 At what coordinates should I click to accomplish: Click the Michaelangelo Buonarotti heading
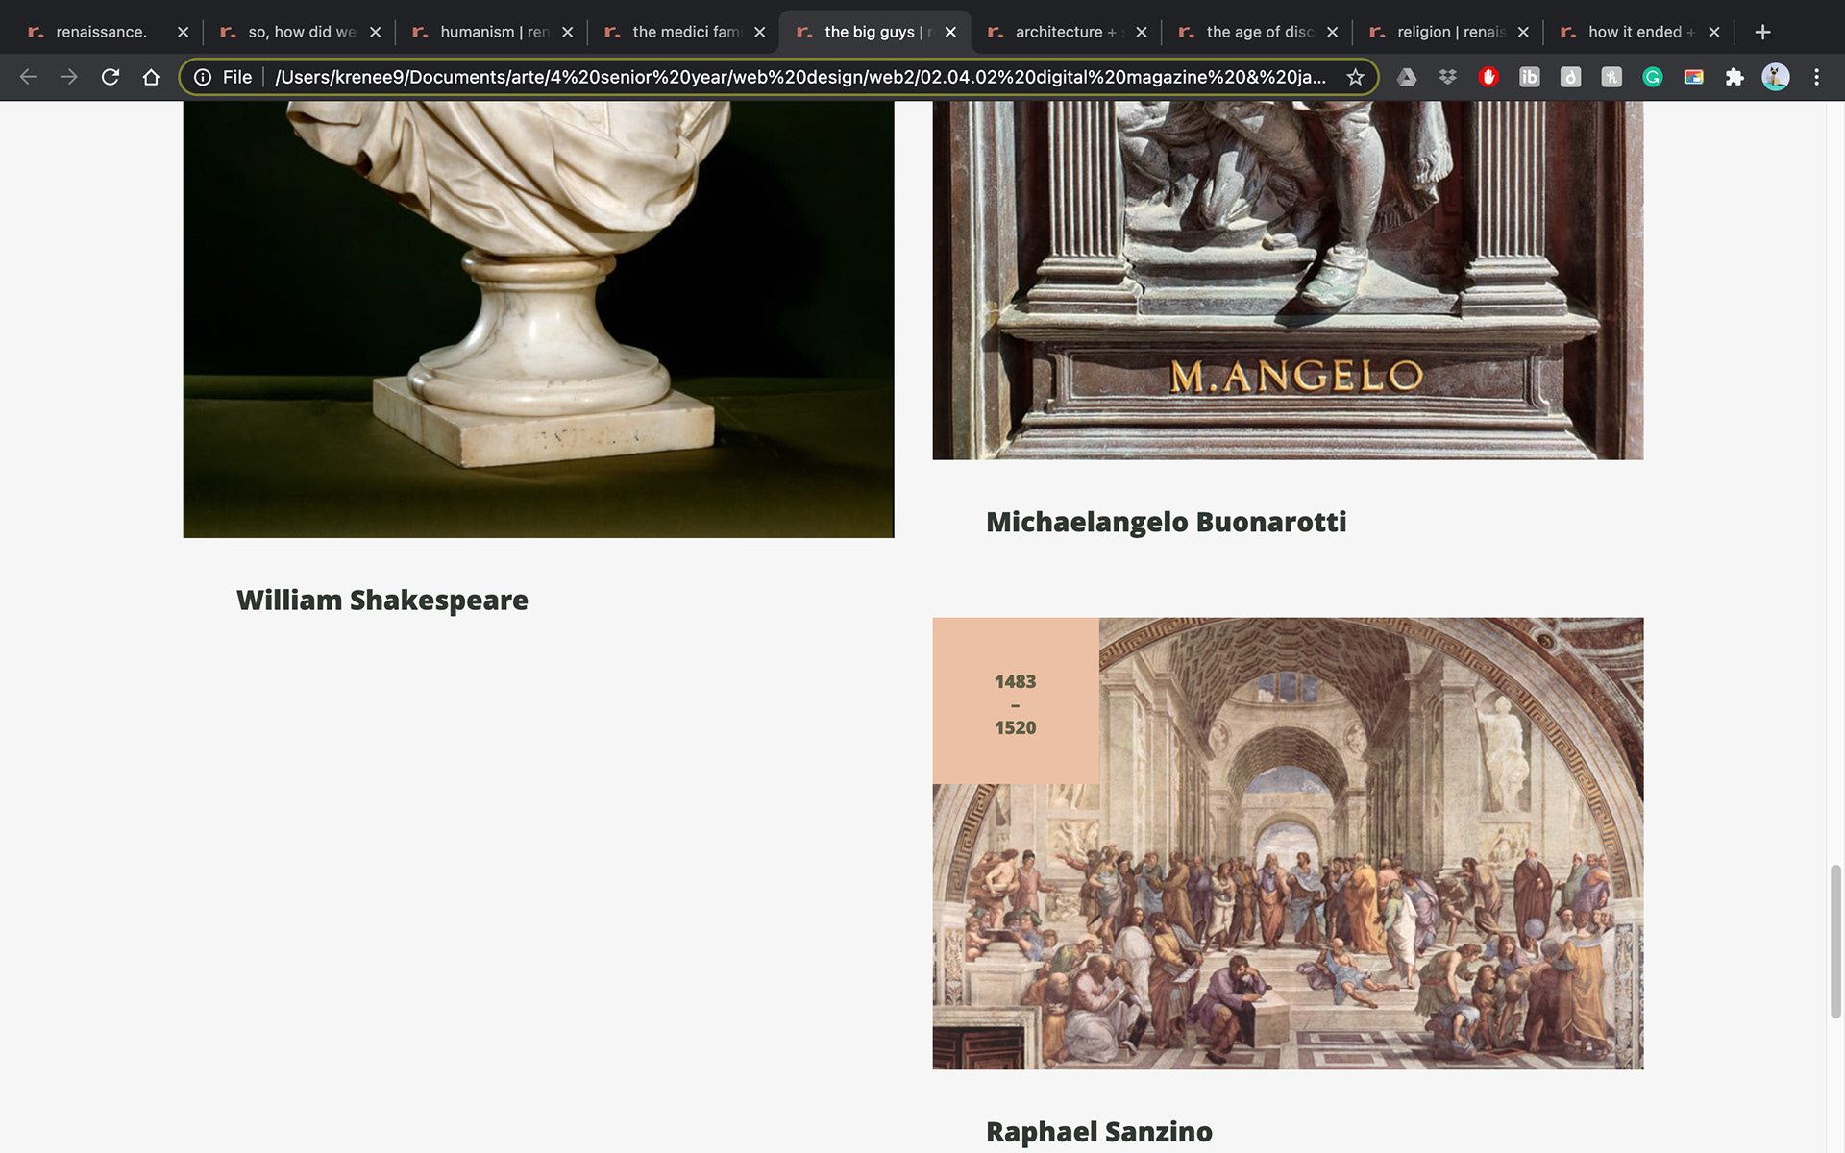coord(1166,522)
